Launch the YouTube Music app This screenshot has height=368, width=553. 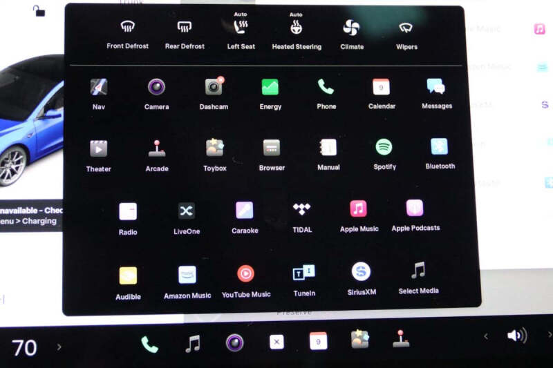(x=246, y=282)
